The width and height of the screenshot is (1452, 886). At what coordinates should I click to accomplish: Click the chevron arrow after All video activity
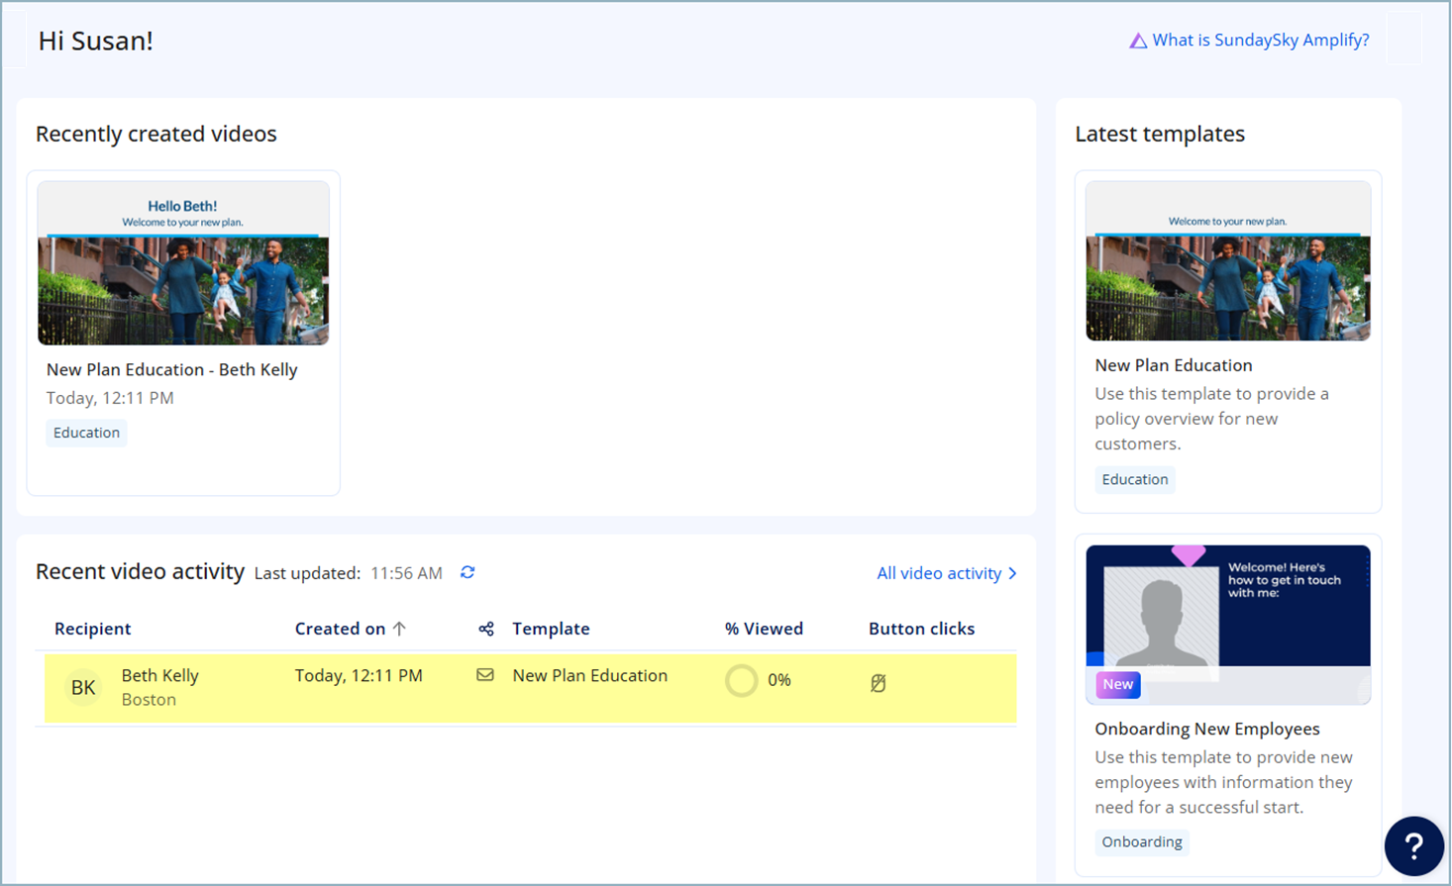[1011, 573]
